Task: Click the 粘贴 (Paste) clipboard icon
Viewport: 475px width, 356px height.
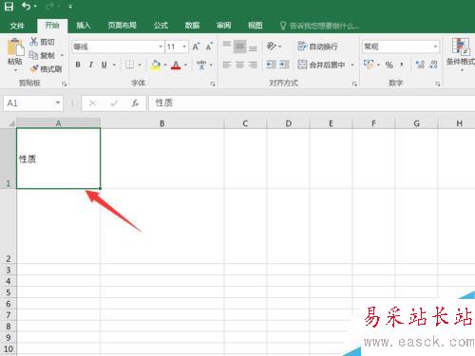Action: 15,47
